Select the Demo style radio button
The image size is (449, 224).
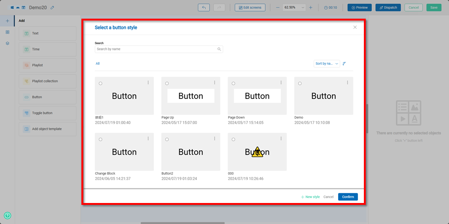coord(300,84)
